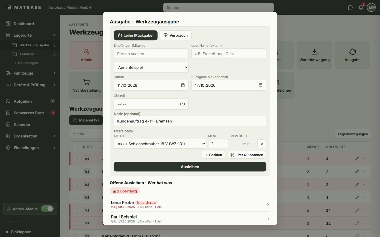Click the Admin card icon
Screen dimensions: 380x237
tap(87, 52)
